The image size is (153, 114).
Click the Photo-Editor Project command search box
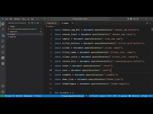click(80, 19)
